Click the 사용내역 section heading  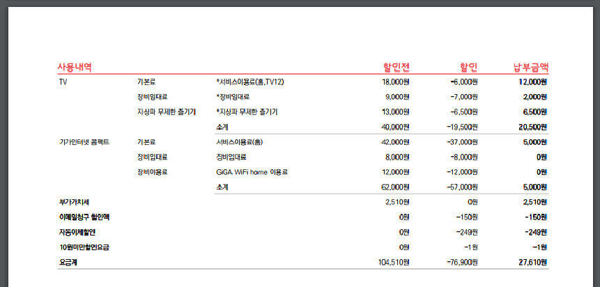75,68
